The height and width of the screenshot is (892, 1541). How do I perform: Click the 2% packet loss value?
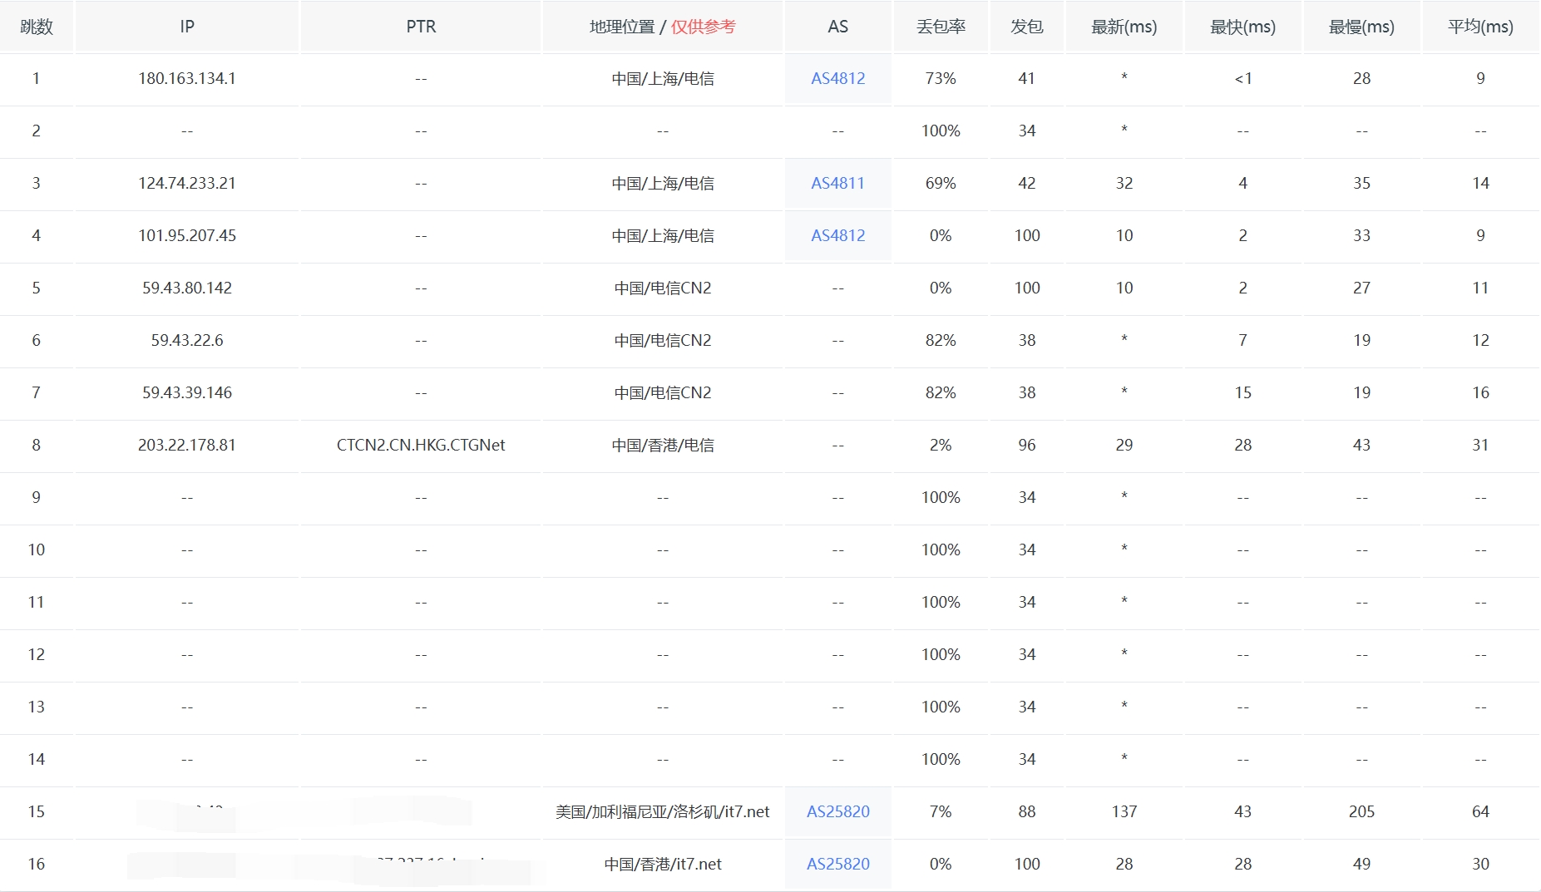[941, 445]
